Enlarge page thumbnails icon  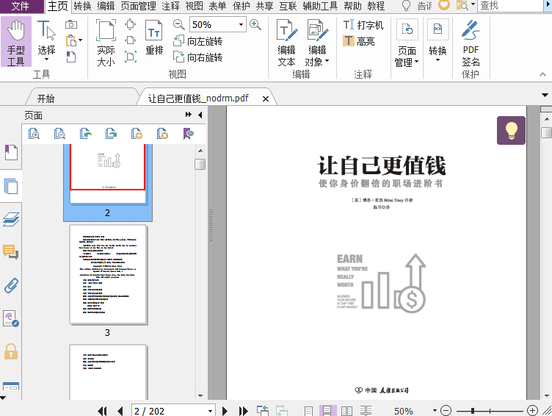[x=34, y=134]
